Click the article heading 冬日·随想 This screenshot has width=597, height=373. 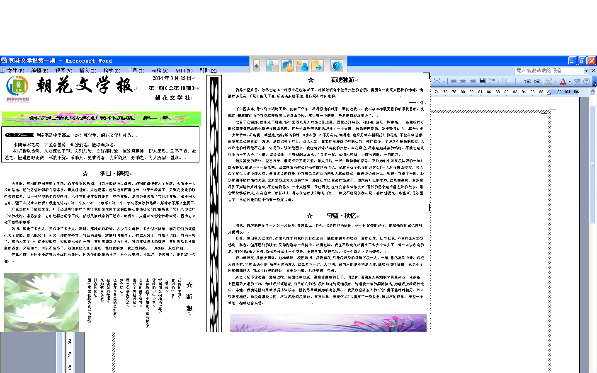point(114,173)
